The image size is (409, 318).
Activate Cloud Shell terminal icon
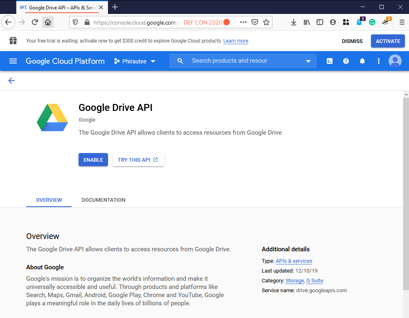tap(329, 61)
